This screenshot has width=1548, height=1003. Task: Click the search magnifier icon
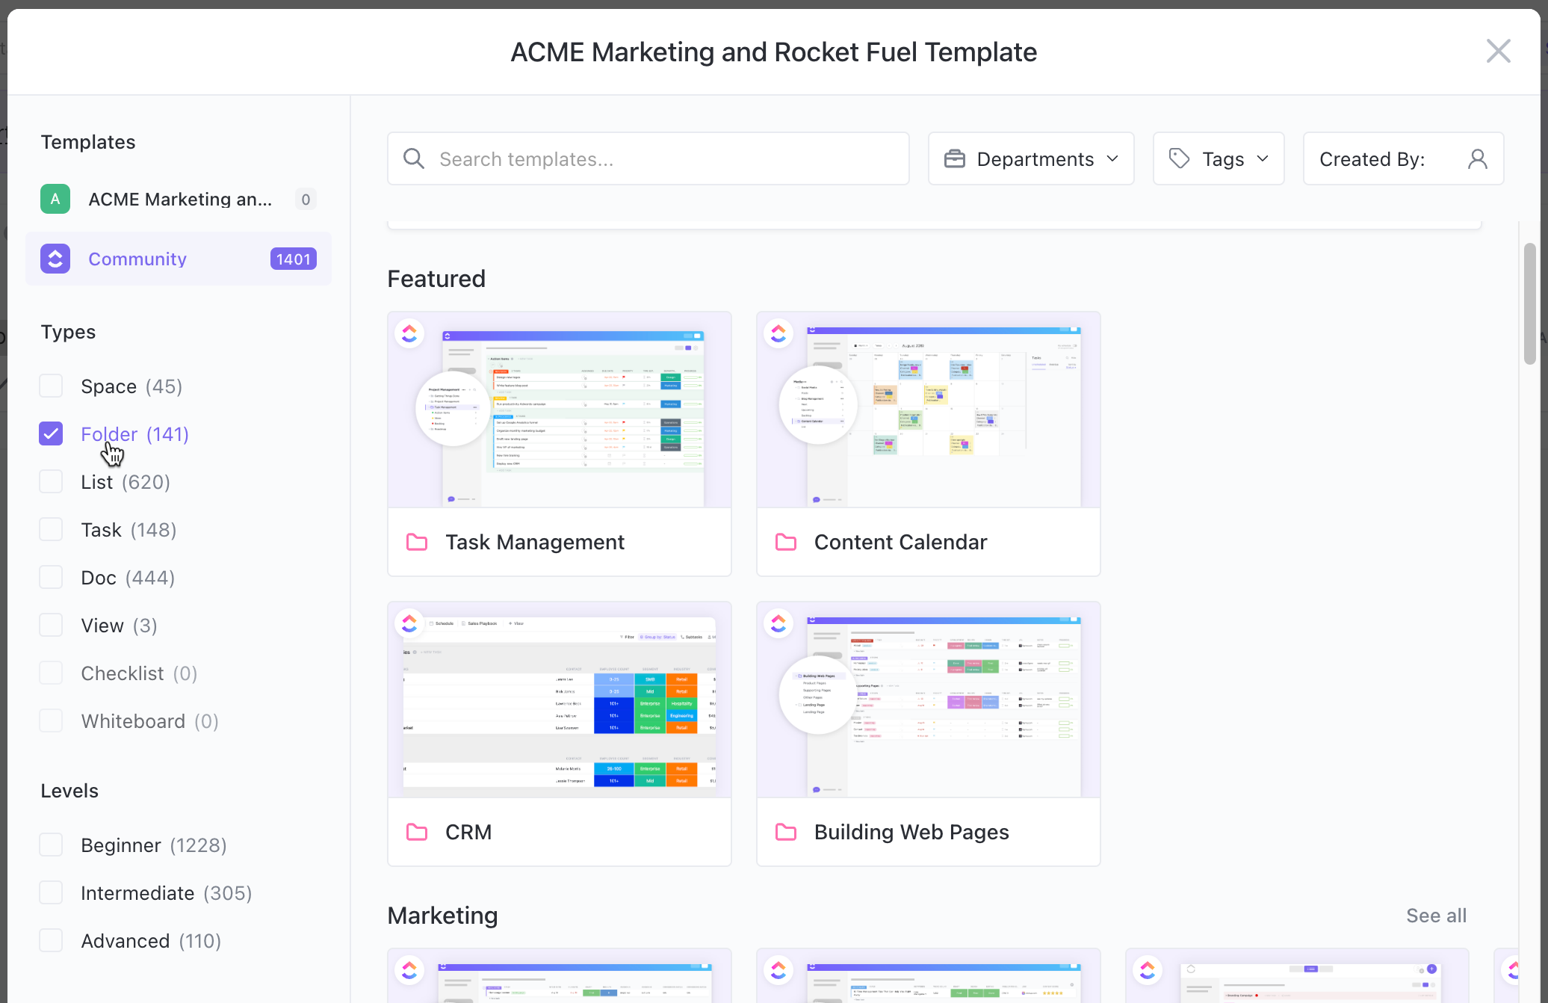point(413,158)
